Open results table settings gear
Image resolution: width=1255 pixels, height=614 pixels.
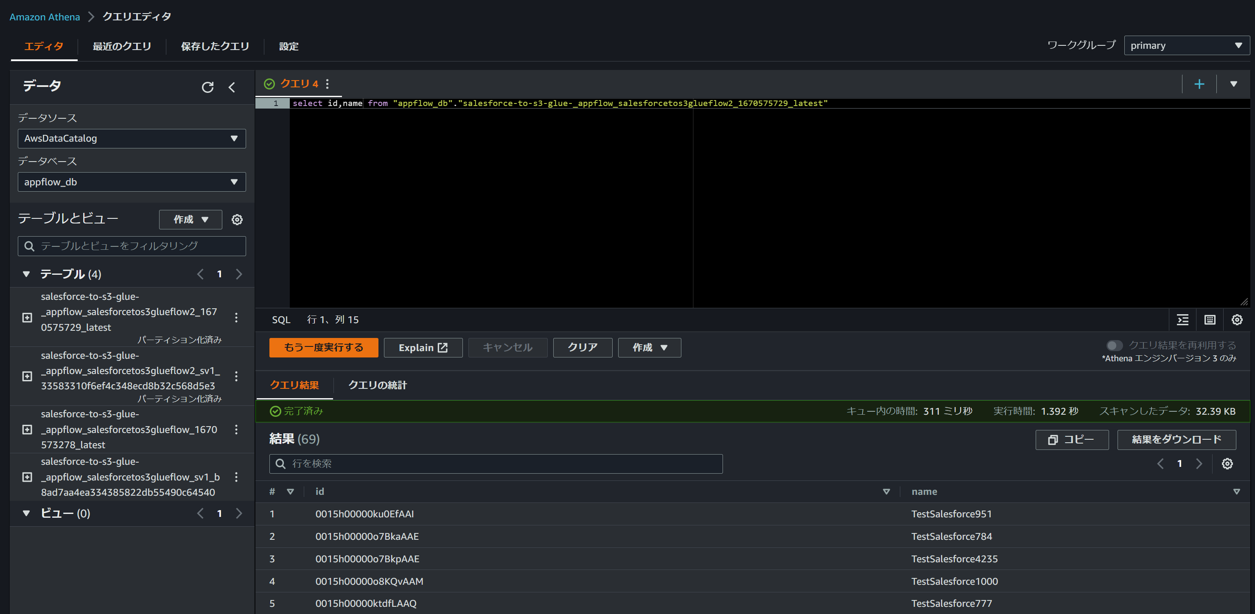(x=1227, y=463)
